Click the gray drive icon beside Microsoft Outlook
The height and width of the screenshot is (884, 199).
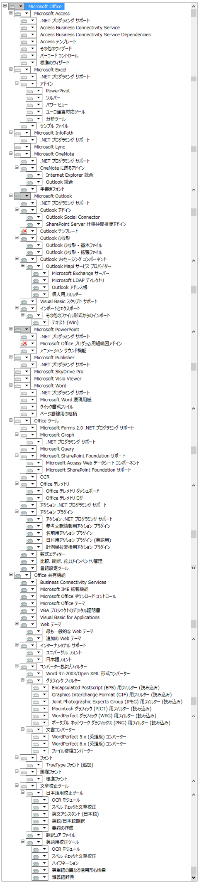pyautogui.click(x=18, y=196)
